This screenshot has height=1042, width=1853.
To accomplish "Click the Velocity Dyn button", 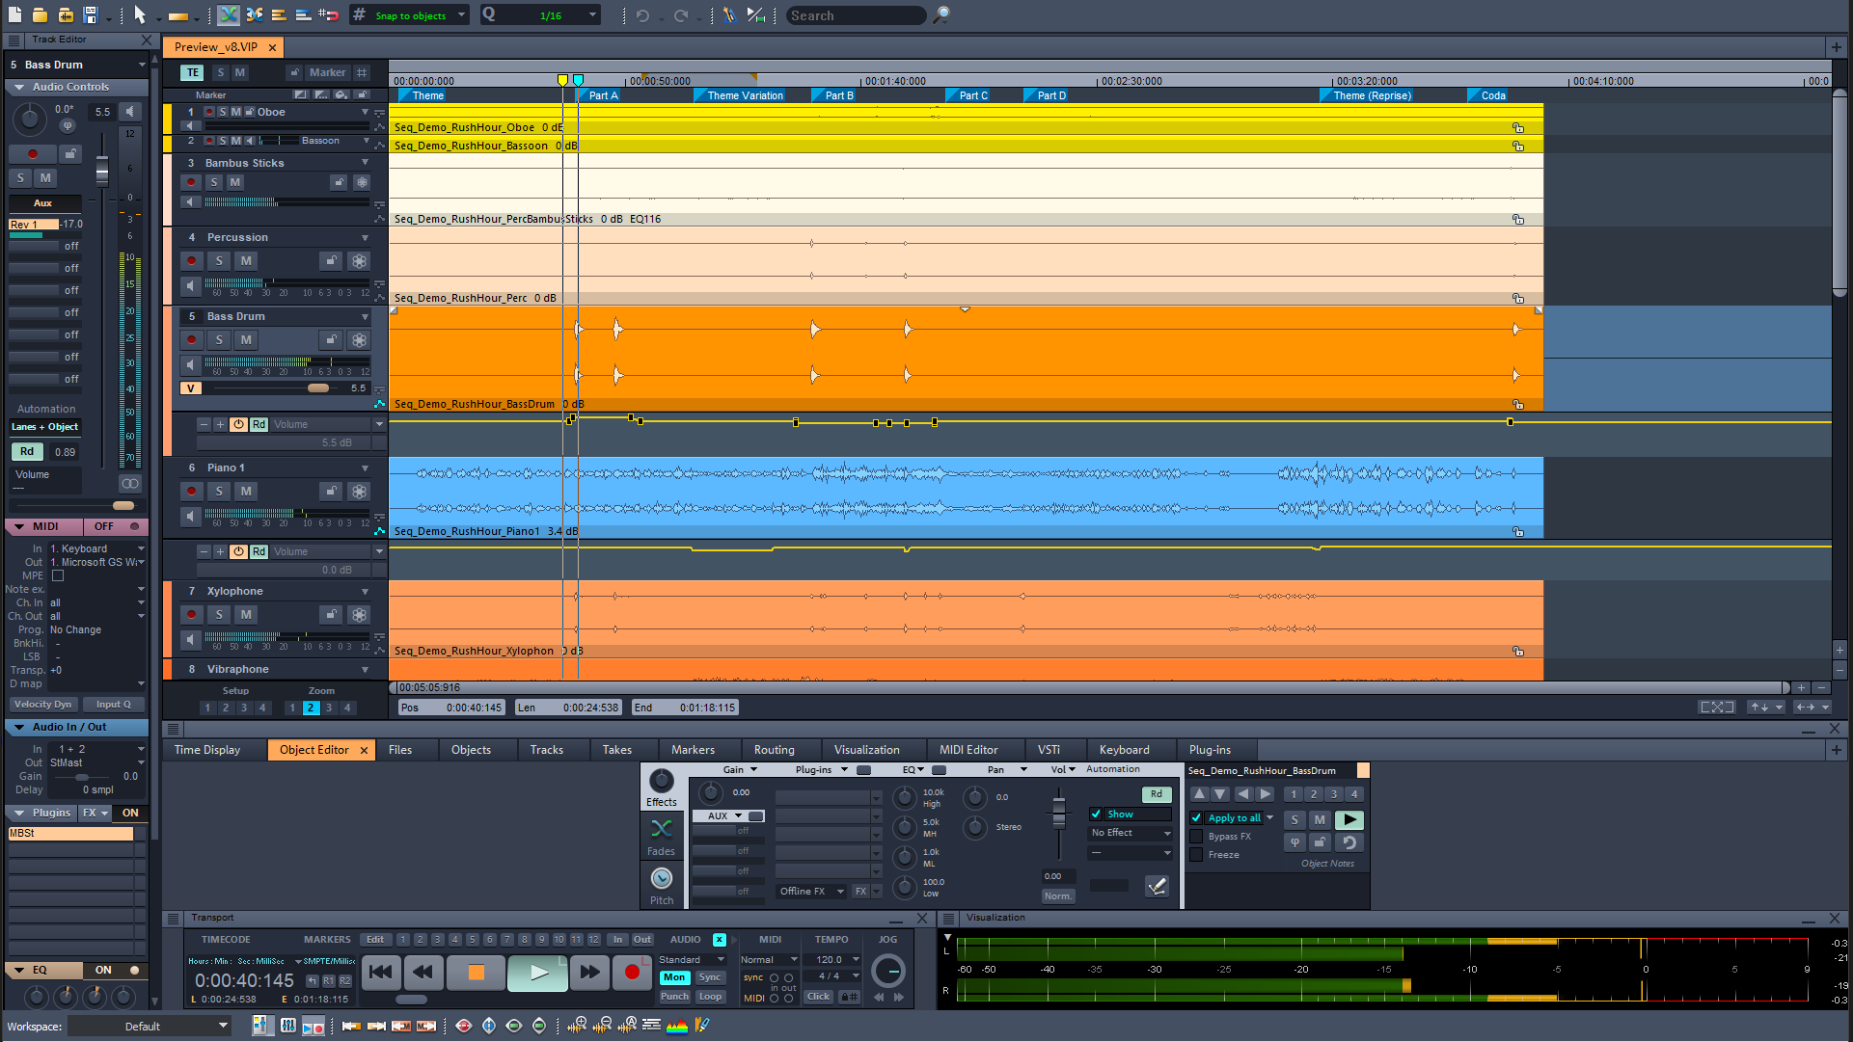I will [42, 705].
